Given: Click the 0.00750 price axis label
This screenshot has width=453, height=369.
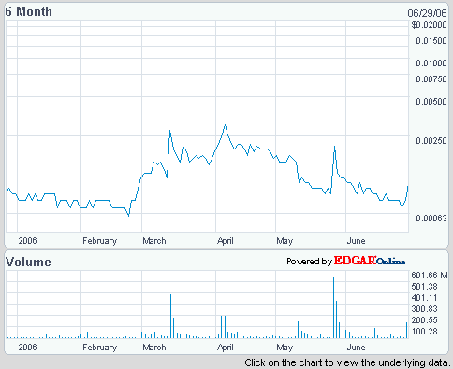Looking at the screenshot, I should pyautogui.click(x=431, y=79).
